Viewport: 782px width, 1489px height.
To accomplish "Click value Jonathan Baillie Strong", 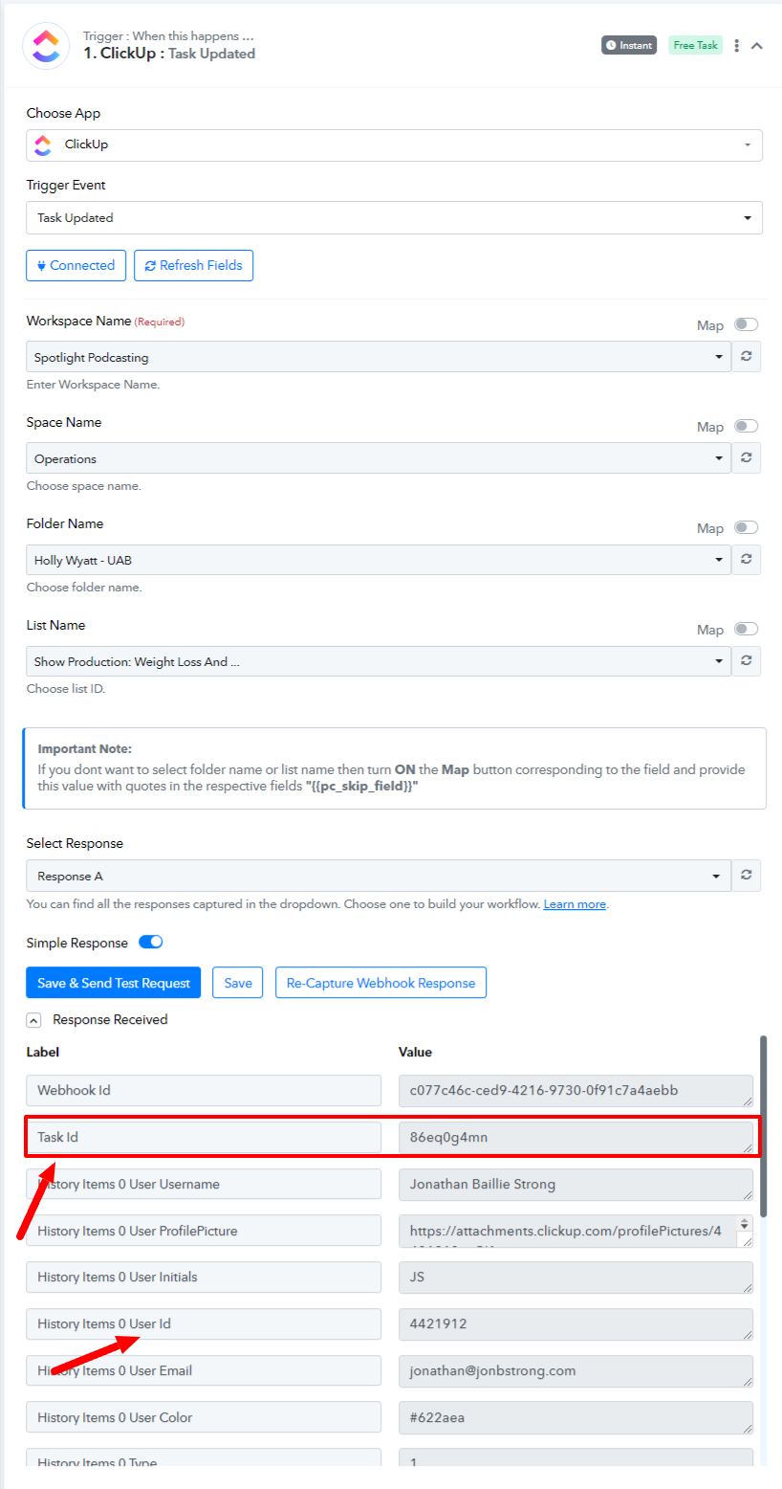I will point(576,1184).
